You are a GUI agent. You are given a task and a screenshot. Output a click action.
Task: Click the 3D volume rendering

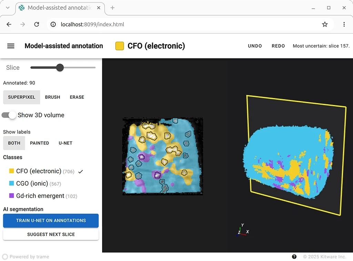289,162
